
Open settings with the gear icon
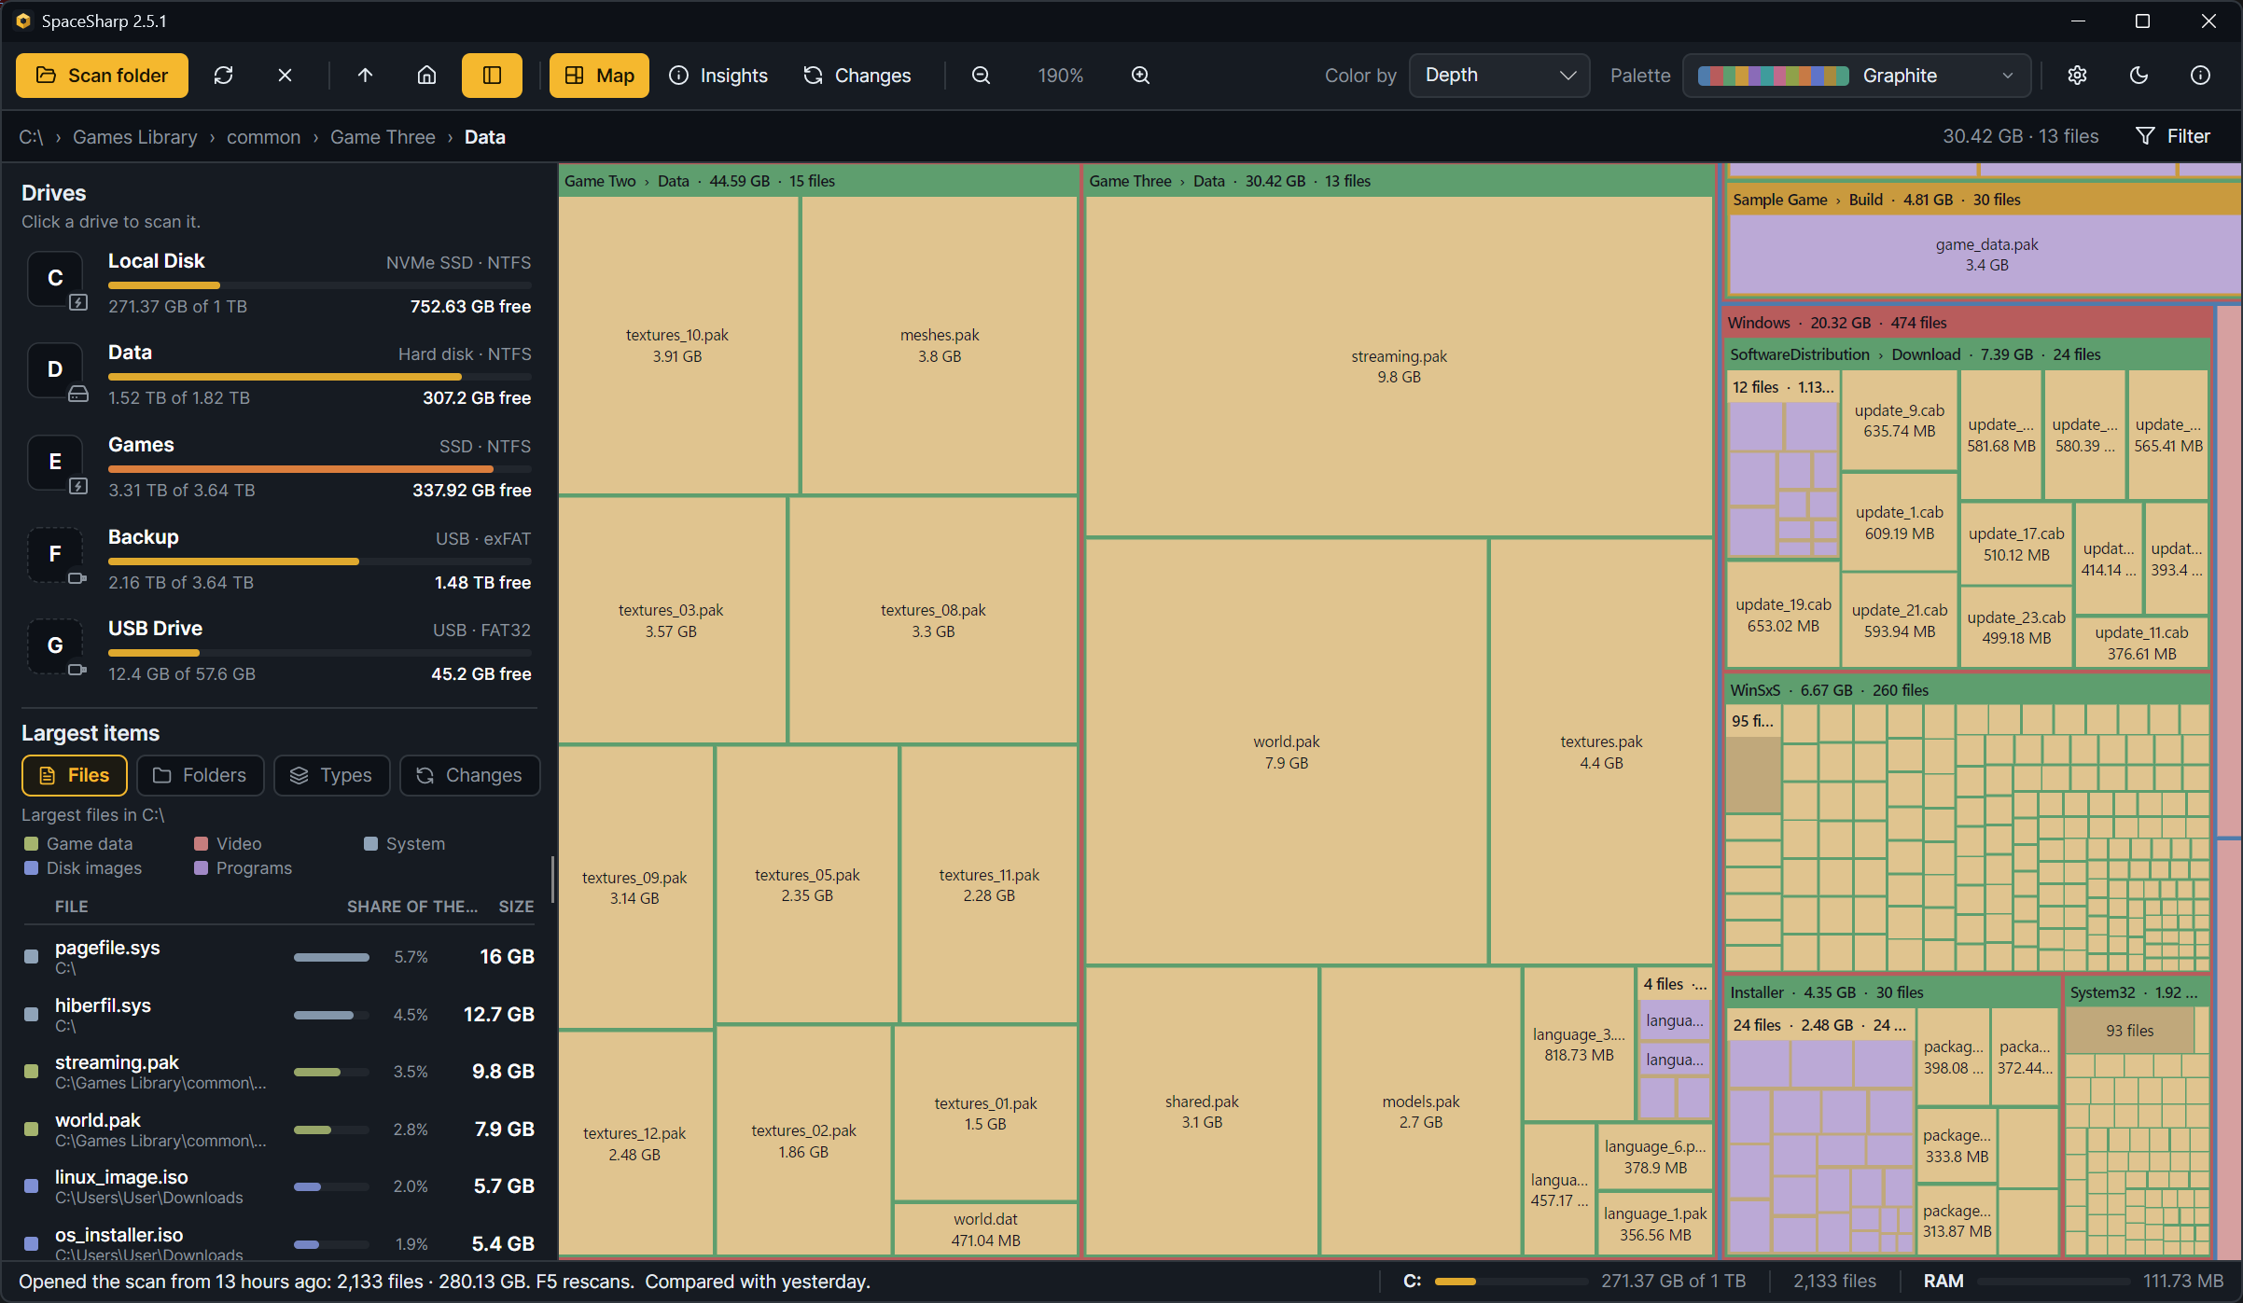point(2077,76)
